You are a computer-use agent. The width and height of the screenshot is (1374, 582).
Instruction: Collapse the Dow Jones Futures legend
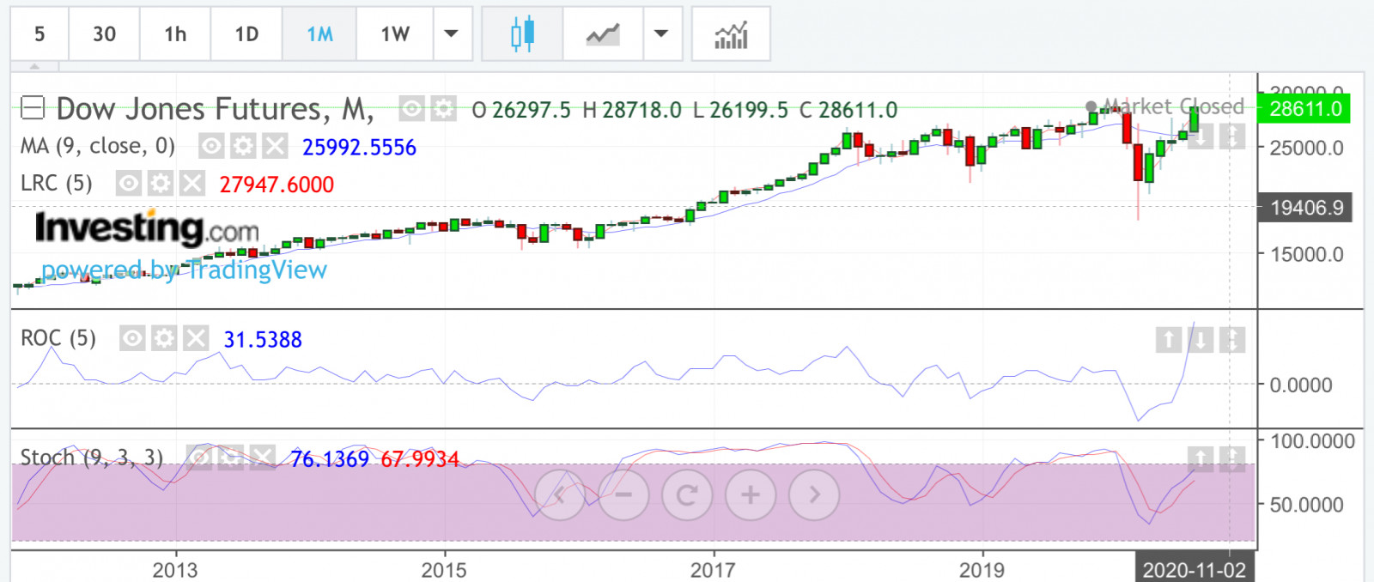[33, 108]
